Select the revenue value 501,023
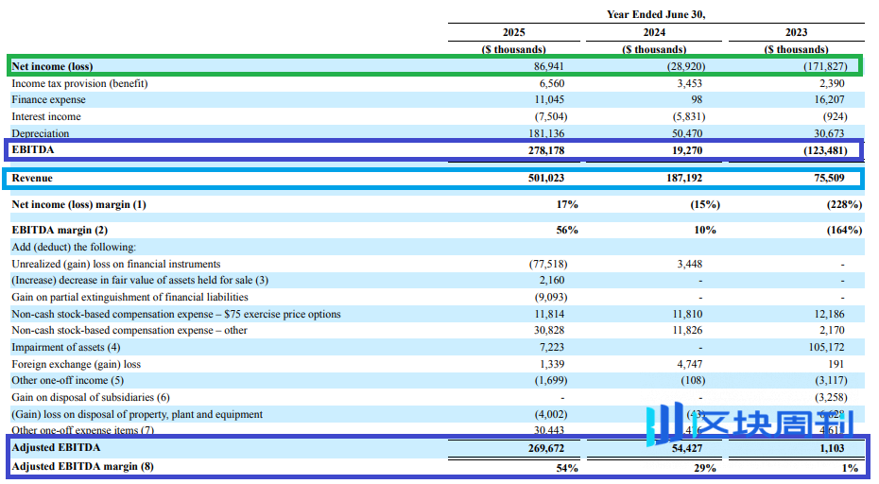The image size is (879, 484). [x=544, y=179]
